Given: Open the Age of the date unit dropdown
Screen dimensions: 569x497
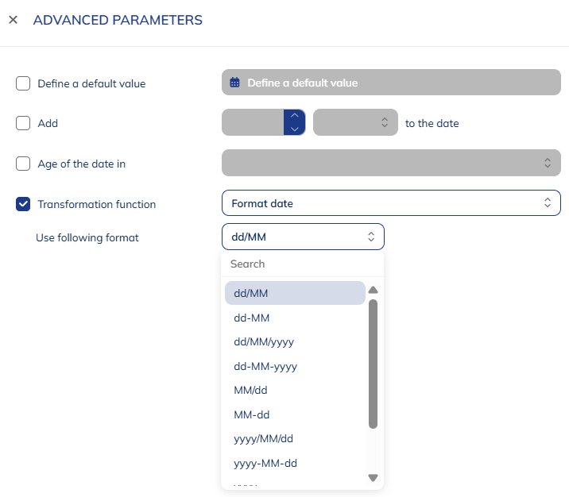Looking at the screenshot, I should coord(391,163).
